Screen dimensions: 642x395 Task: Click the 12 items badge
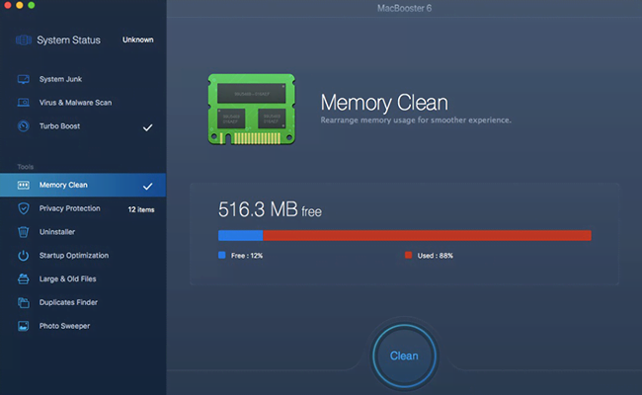tap(141, 209)
